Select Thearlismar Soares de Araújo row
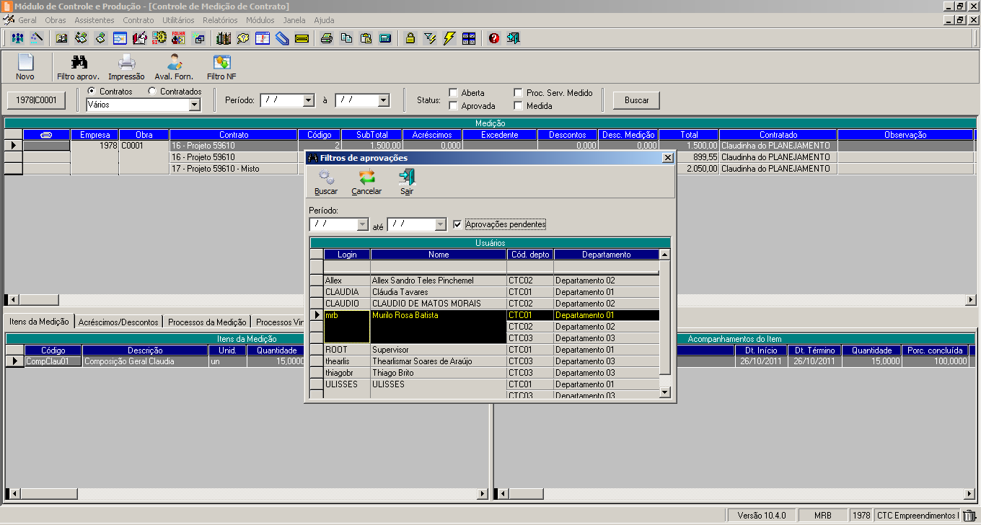 [485, 361]
